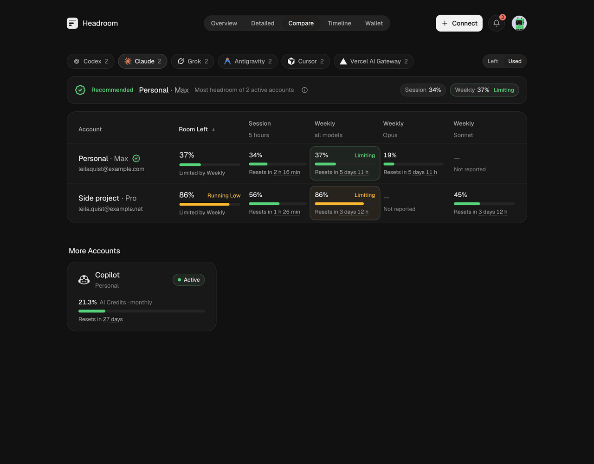Image resolution: width=594 pixels, height=464 pixels.
Task: Click the More Accounts heading
Action: tap(94, 251)
